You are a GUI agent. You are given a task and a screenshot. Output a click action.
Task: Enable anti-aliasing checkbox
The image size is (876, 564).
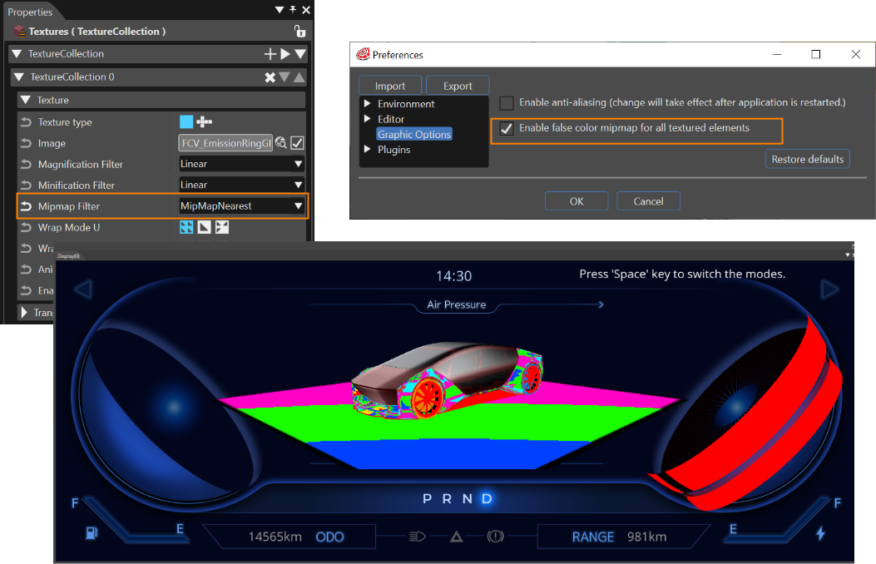[507, 103]
